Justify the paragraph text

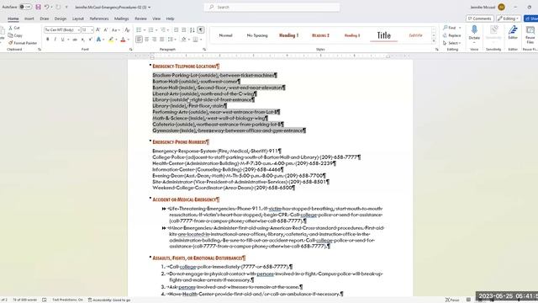click(x=161, y=40)
